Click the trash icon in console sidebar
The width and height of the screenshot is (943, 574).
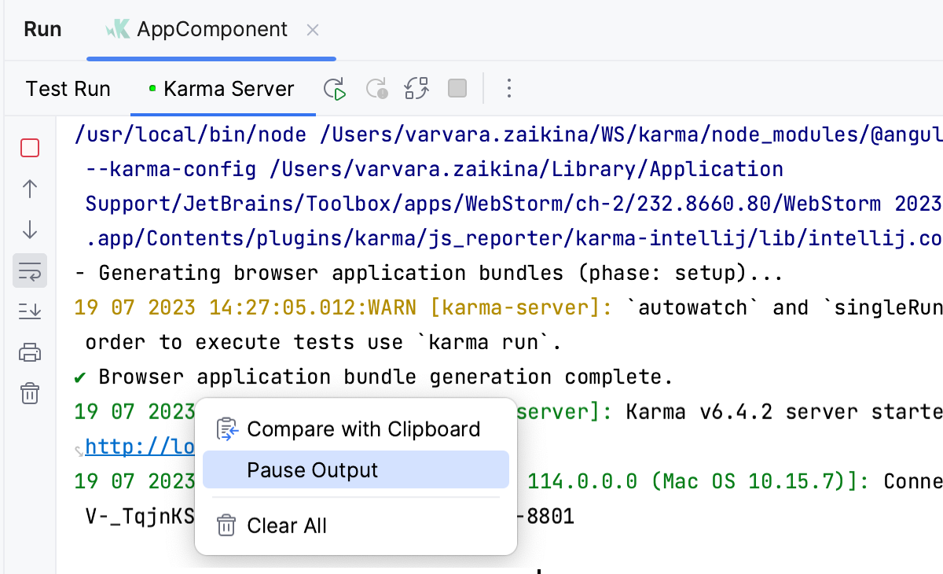coord(30,393)
